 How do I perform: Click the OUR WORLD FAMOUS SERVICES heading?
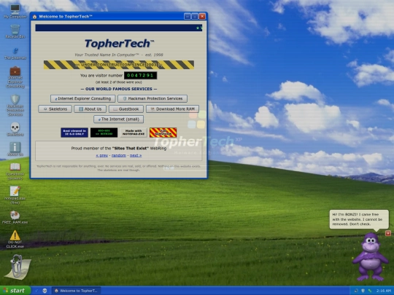click(x=119, y=89)
